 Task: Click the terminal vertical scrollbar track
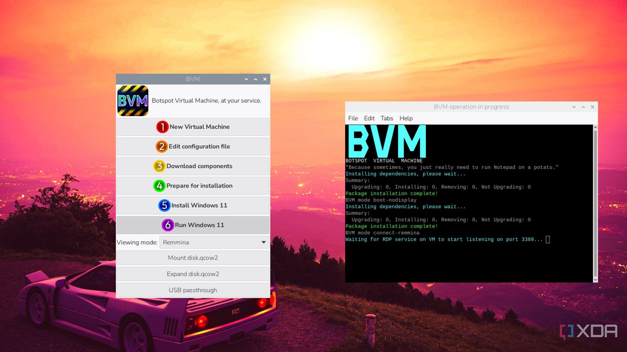595,203
